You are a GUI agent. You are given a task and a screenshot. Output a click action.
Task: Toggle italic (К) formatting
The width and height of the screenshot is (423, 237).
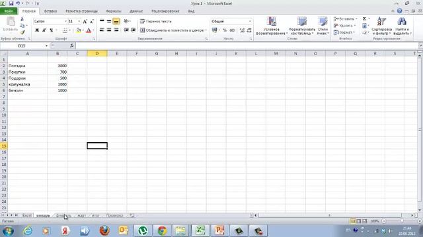(44, 30)
